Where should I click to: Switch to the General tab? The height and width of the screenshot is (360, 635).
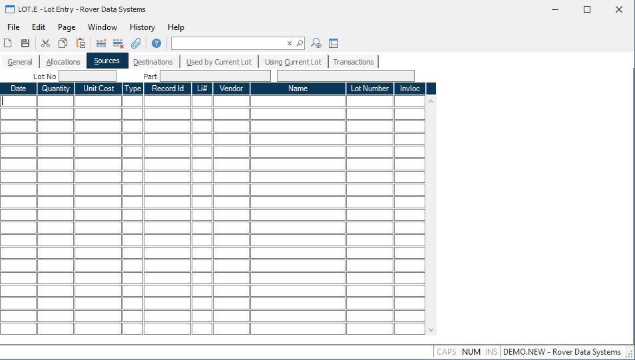[20, 62]
